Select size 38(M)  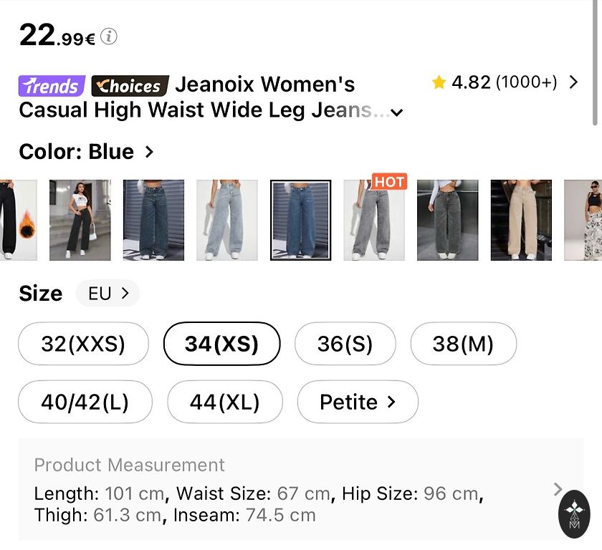coord(463,344)
